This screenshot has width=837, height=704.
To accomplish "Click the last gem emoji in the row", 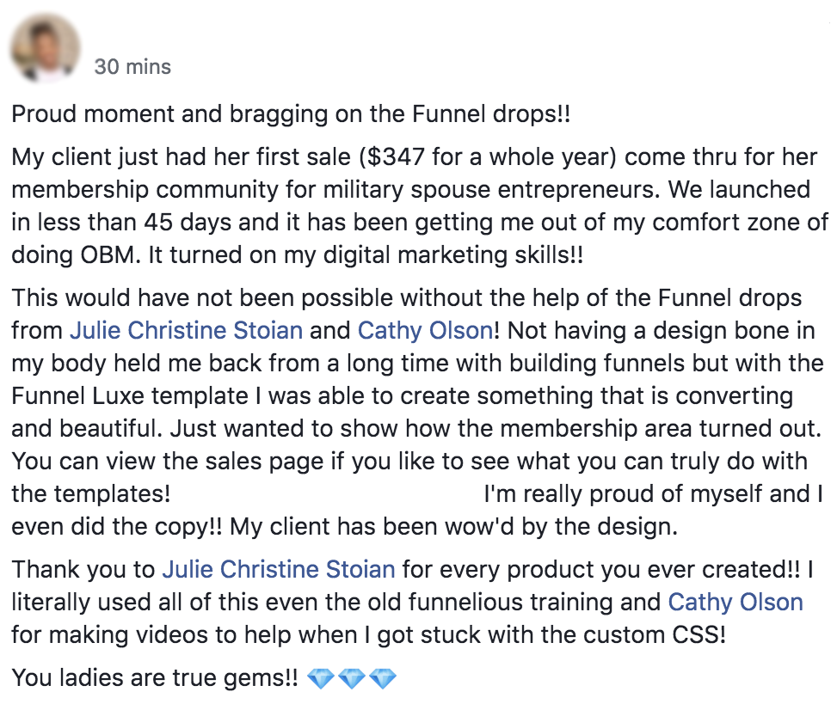I will pos(383,679).
